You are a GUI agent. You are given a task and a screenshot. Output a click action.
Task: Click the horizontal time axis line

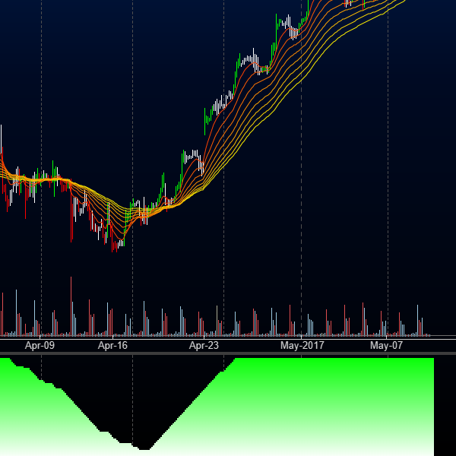coord(228,337)
